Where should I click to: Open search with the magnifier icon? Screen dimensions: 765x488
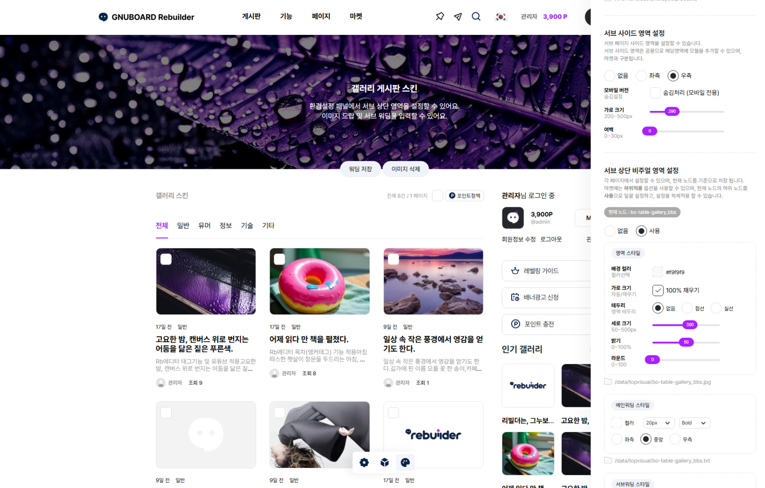476,16
